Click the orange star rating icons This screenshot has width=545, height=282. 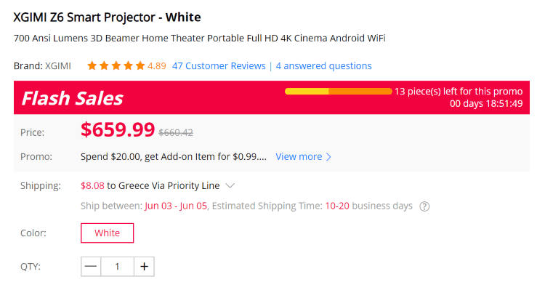pos(116,65)
